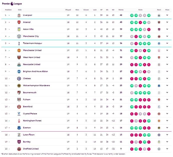Click the Club column header
The height and width of the screenshot is (157, 173).
(20, 10)
